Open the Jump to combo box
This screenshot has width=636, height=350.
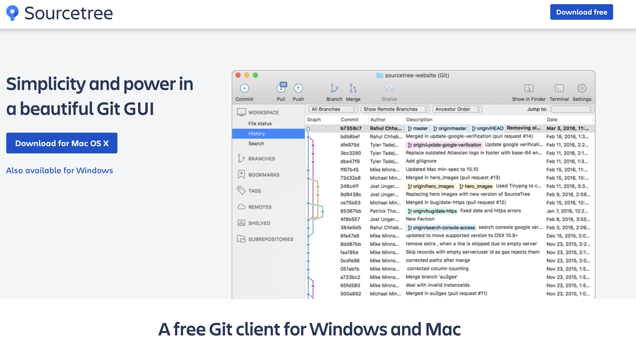point(572,109)
